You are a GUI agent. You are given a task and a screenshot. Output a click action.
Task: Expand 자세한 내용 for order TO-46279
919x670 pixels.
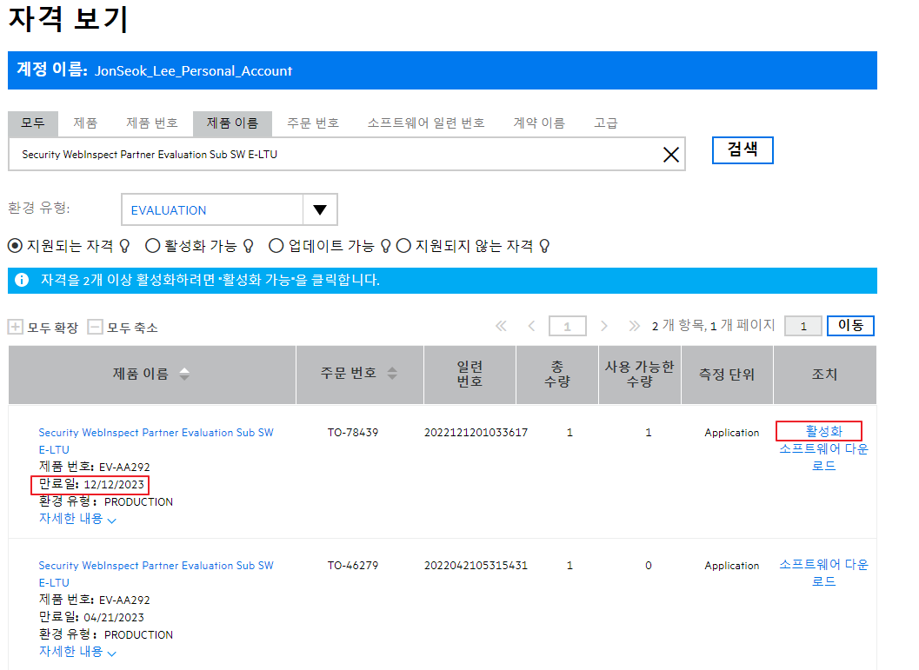click(x=77, y=652)
